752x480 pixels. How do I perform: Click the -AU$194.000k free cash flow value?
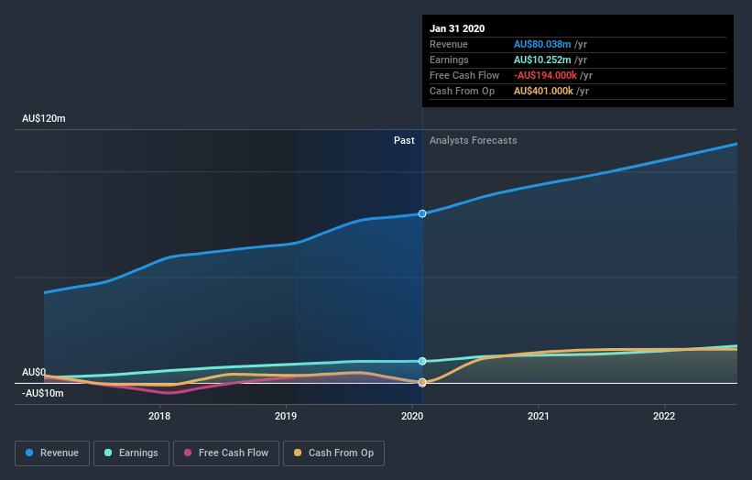[x=545, y=75]
